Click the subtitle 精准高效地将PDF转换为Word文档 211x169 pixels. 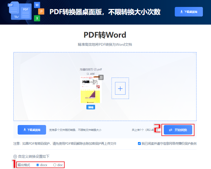point(105,45)
